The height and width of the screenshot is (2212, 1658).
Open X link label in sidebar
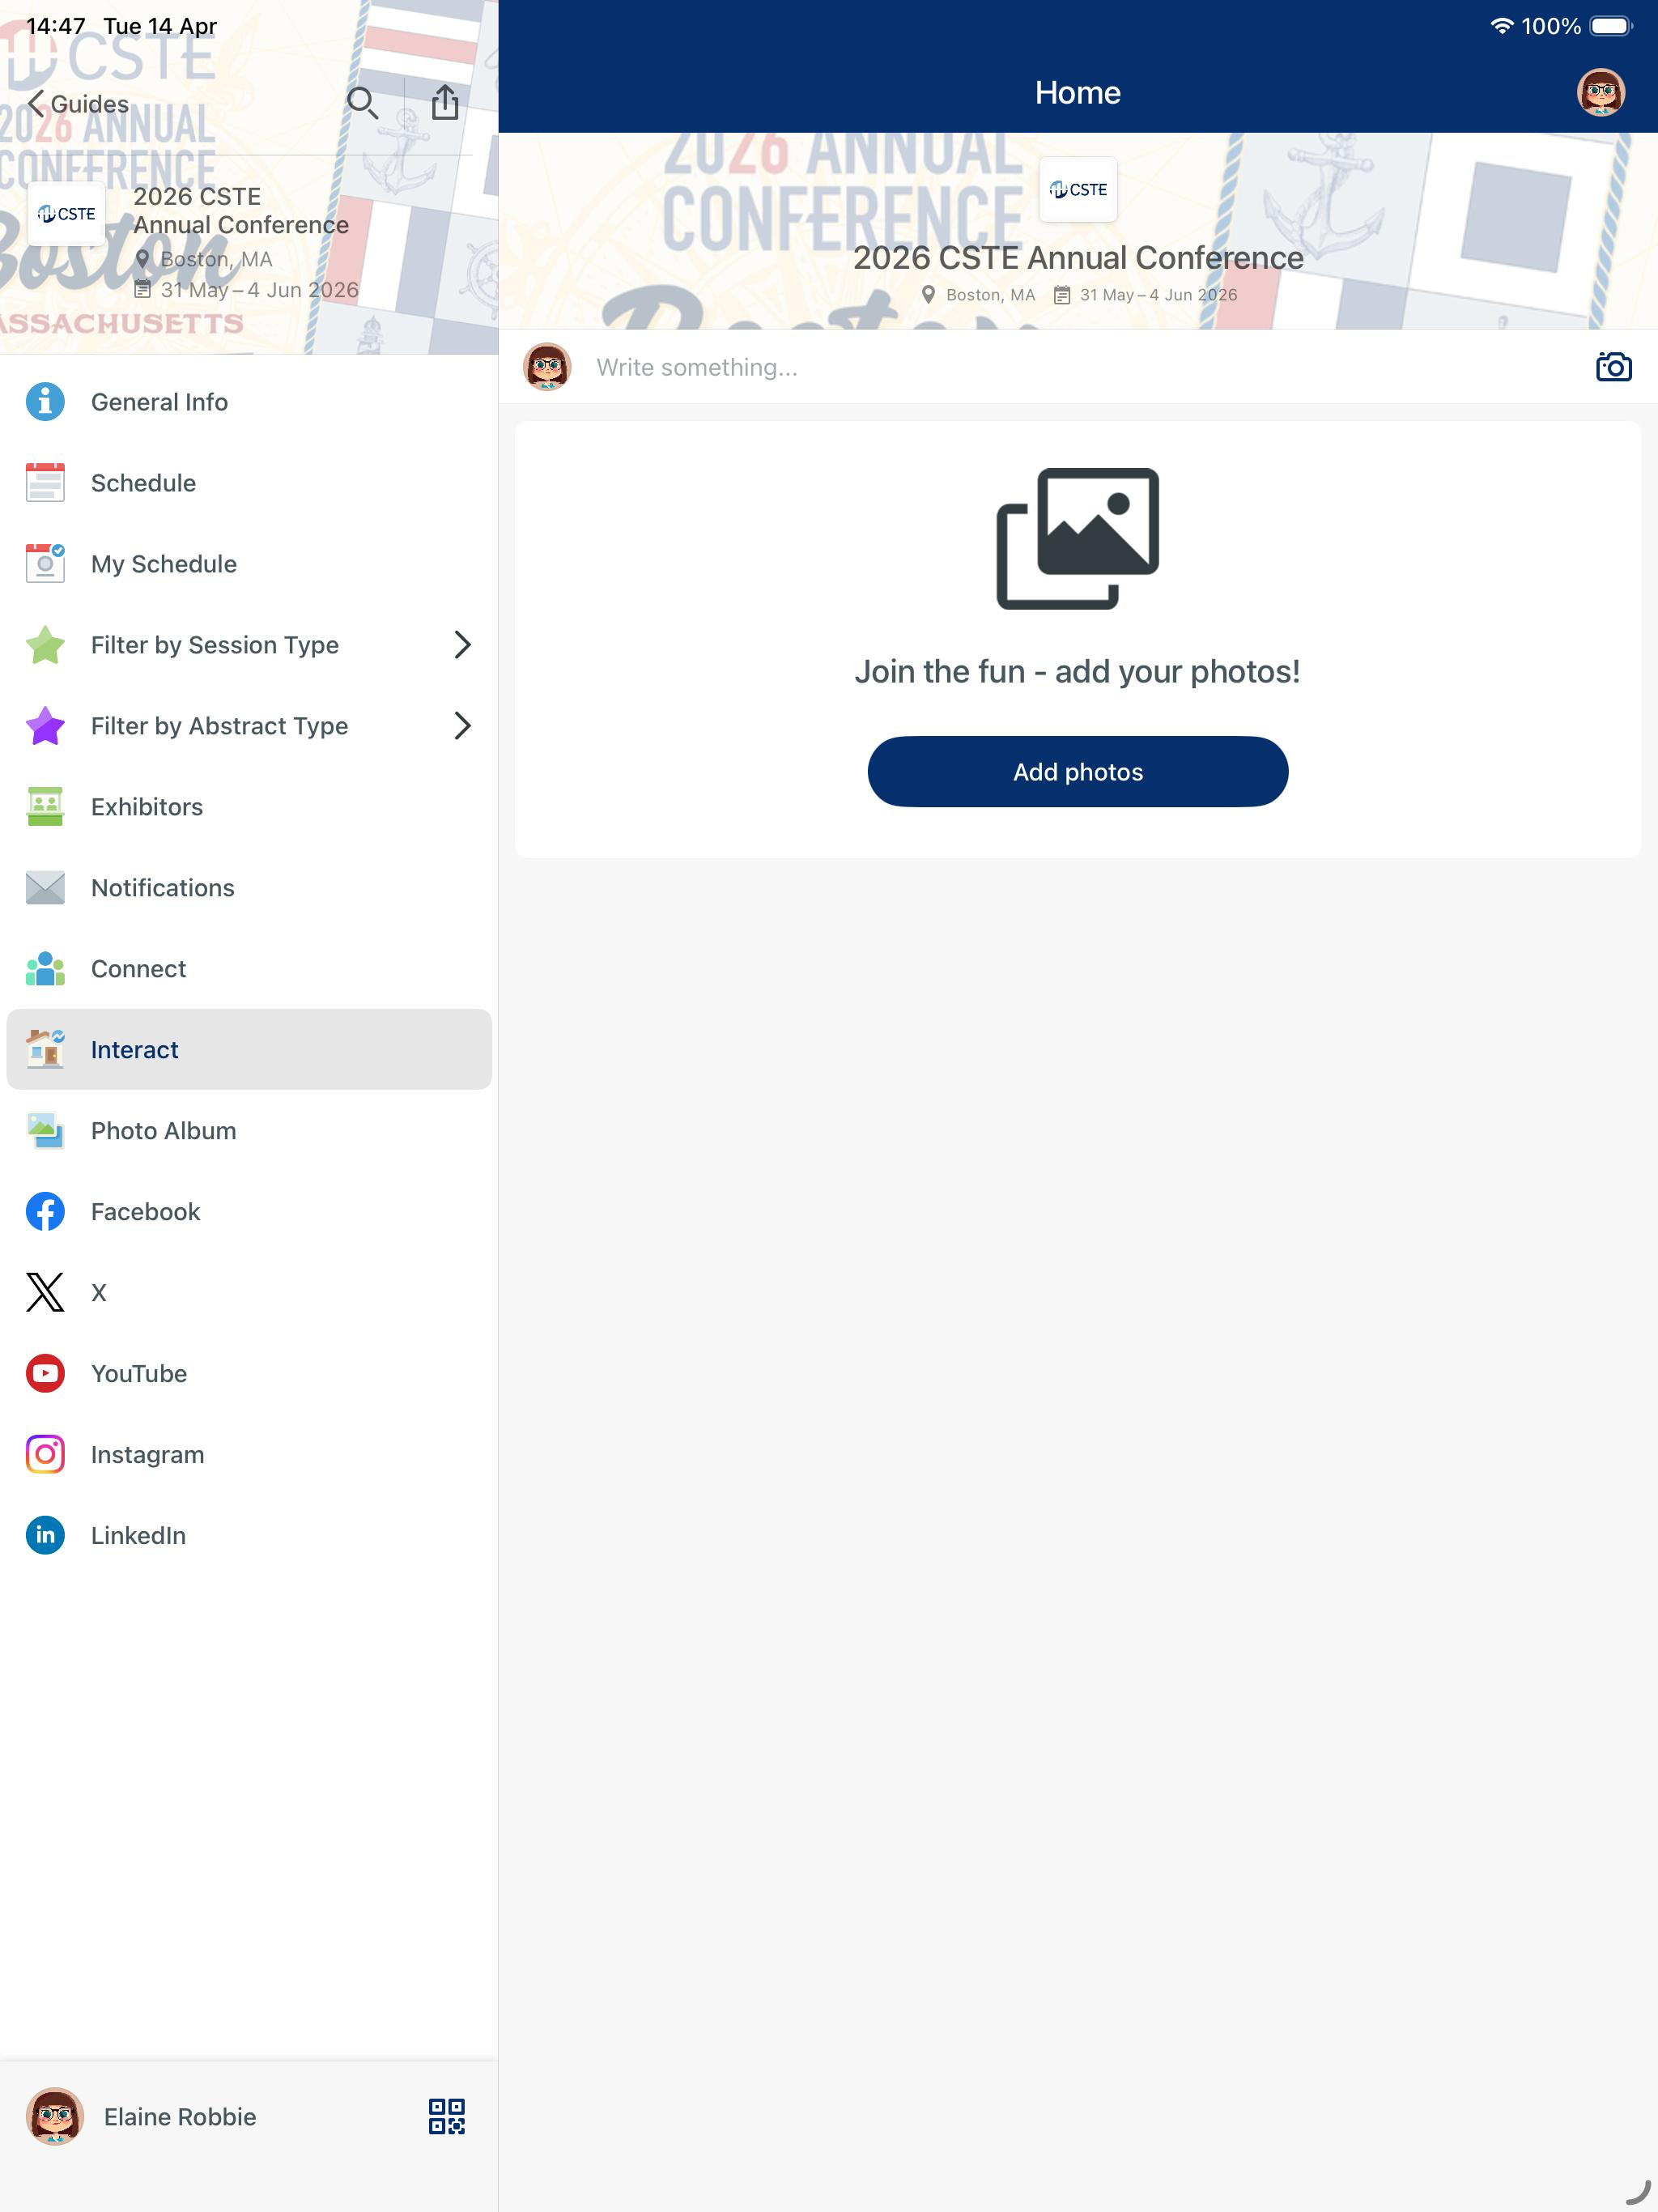(x=98, y=1293)
